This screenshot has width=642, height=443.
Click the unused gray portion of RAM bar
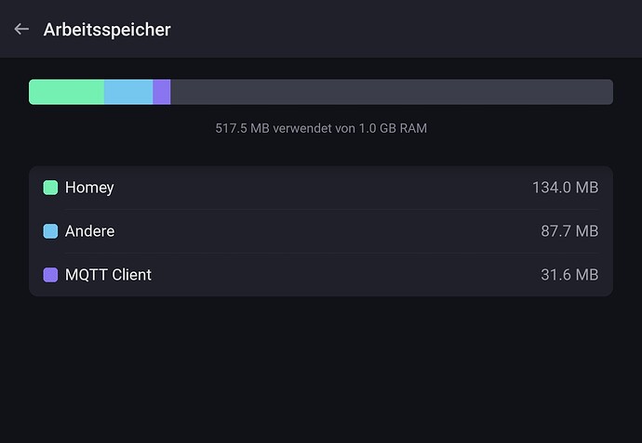[391, 92]
